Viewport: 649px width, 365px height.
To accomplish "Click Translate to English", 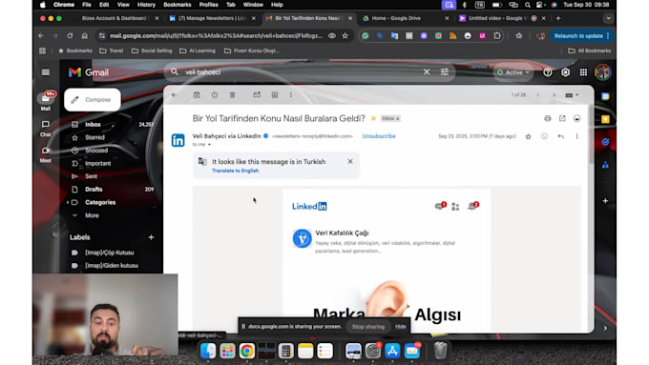I will coord(235,171).
